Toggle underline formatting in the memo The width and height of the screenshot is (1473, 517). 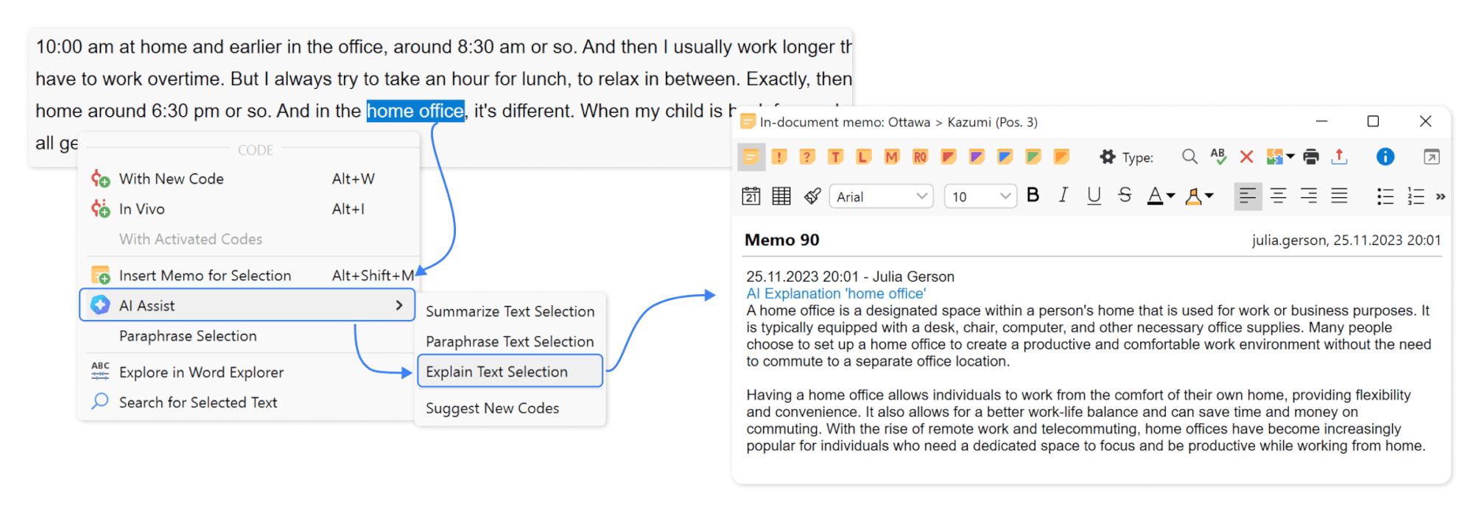click(x=1094, y=196)
